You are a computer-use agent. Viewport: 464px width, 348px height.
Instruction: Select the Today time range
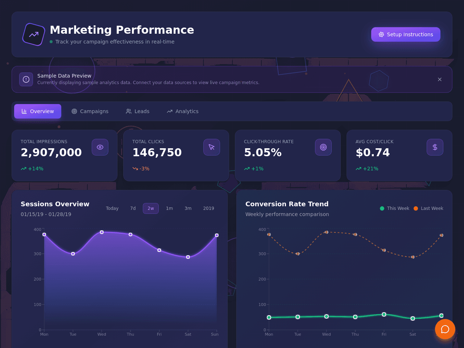[112, 208]
